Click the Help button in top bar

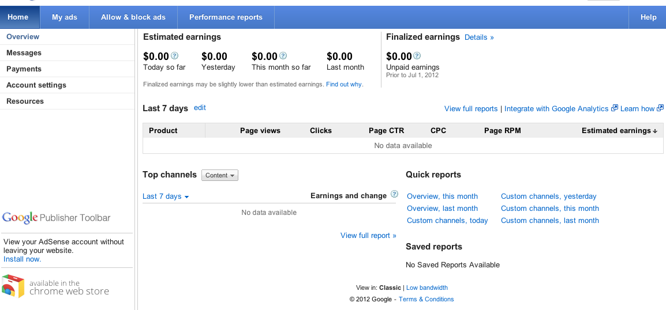click(x=648, y=17)
